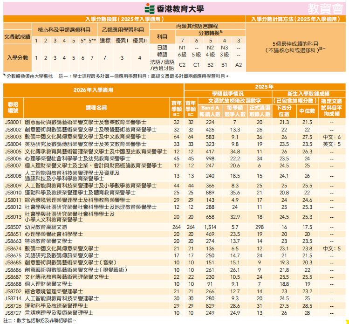Select programme code JS8013
The image size is (349, 324).
coord(13,217)
